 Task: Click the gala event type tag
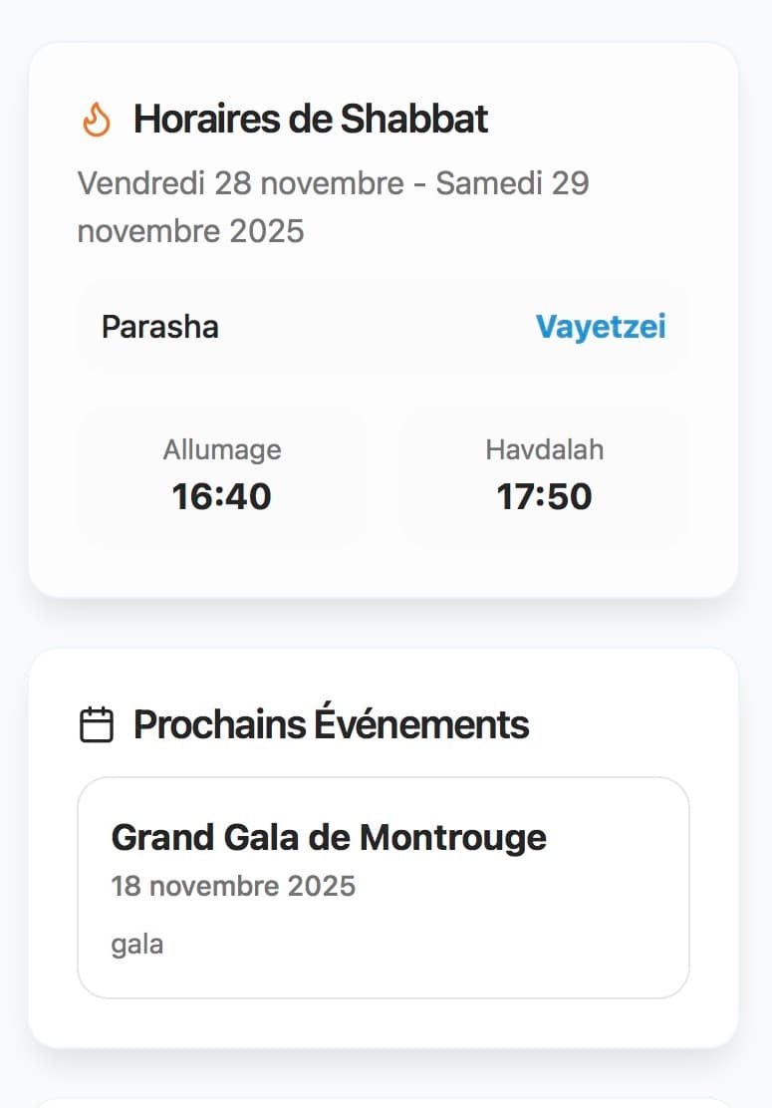click(x=137, y=944)
